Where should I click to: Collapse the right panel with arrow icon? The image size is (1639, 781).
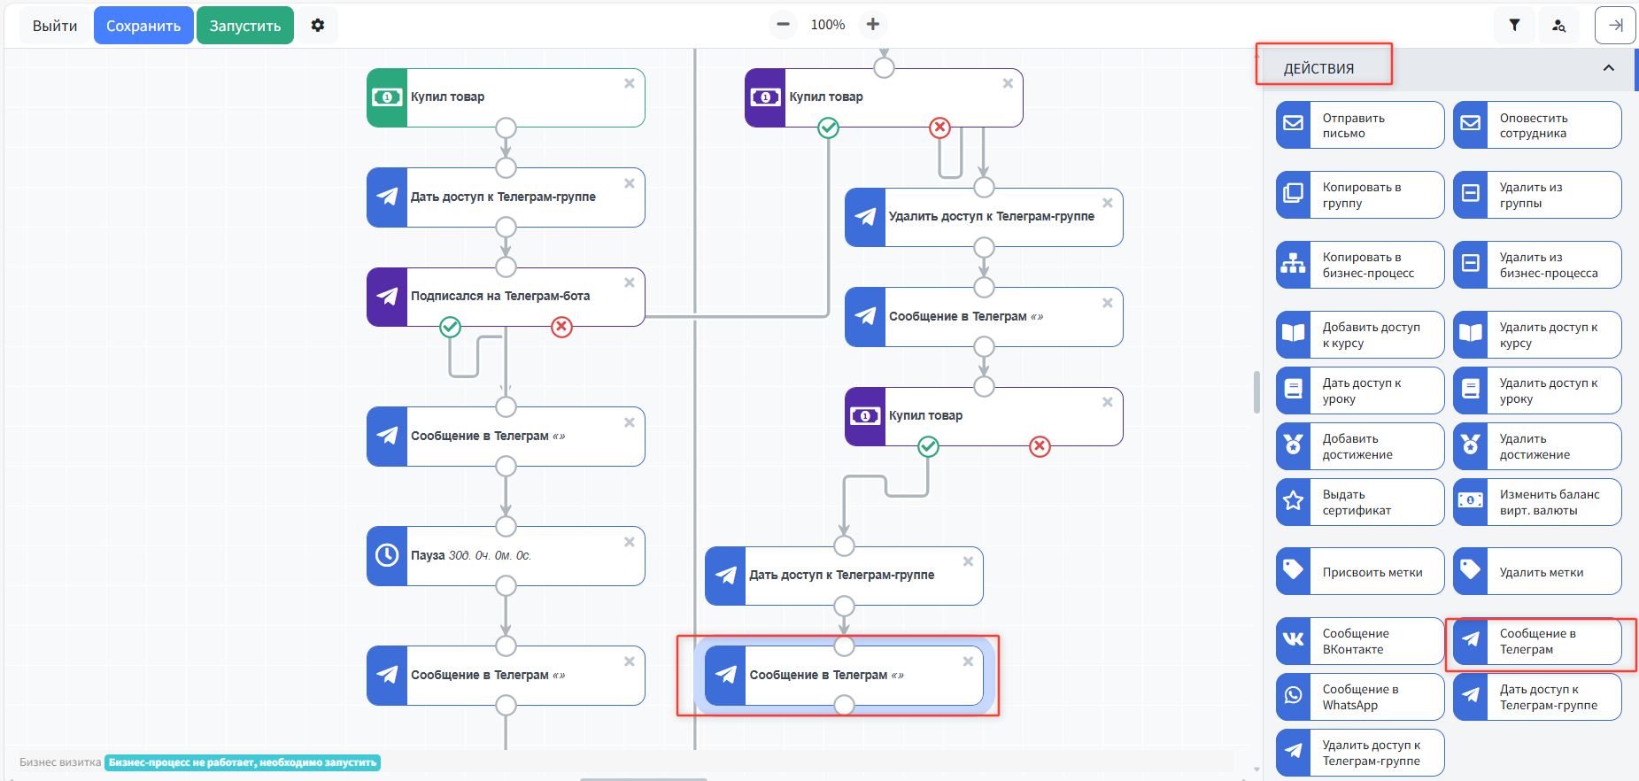1615,26
